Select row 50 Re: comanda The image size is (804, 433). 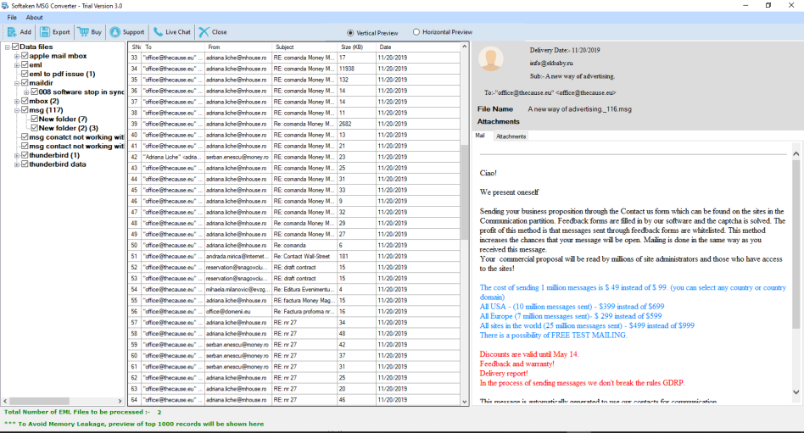point(294,246)
